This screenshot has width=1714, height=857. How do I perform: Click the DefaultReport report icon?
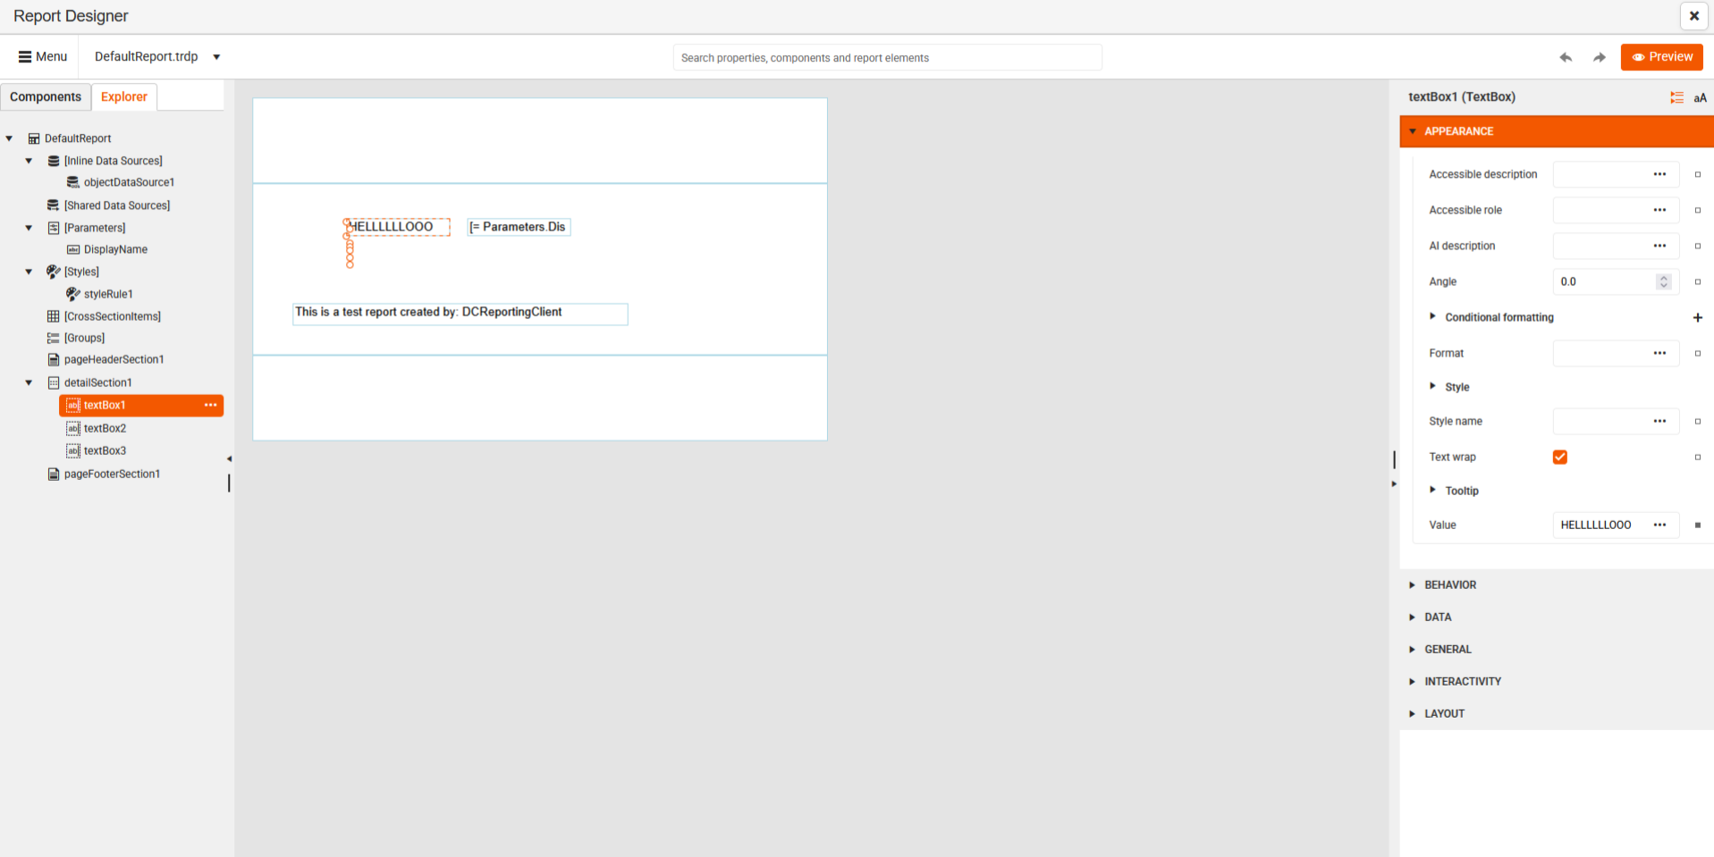34,139
